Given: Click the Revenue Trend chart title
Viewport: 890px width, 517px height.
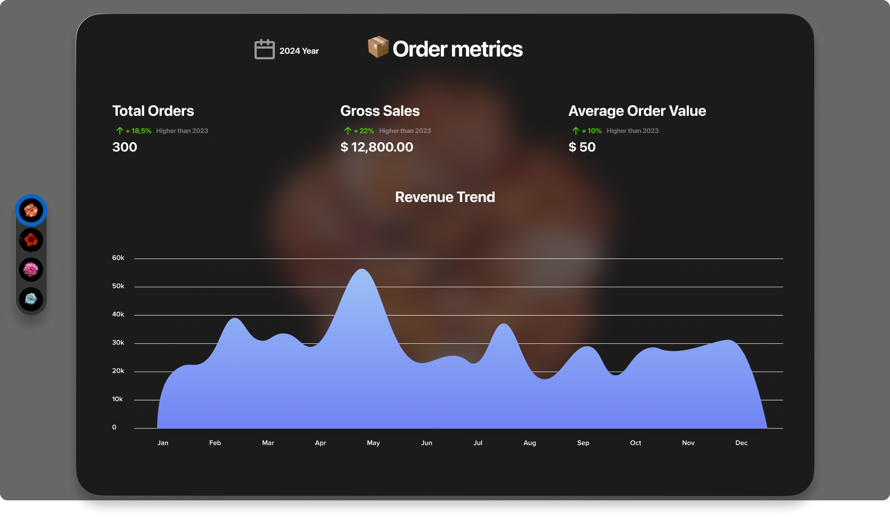Looking at the screenshot, I should [x=445, y=197].
